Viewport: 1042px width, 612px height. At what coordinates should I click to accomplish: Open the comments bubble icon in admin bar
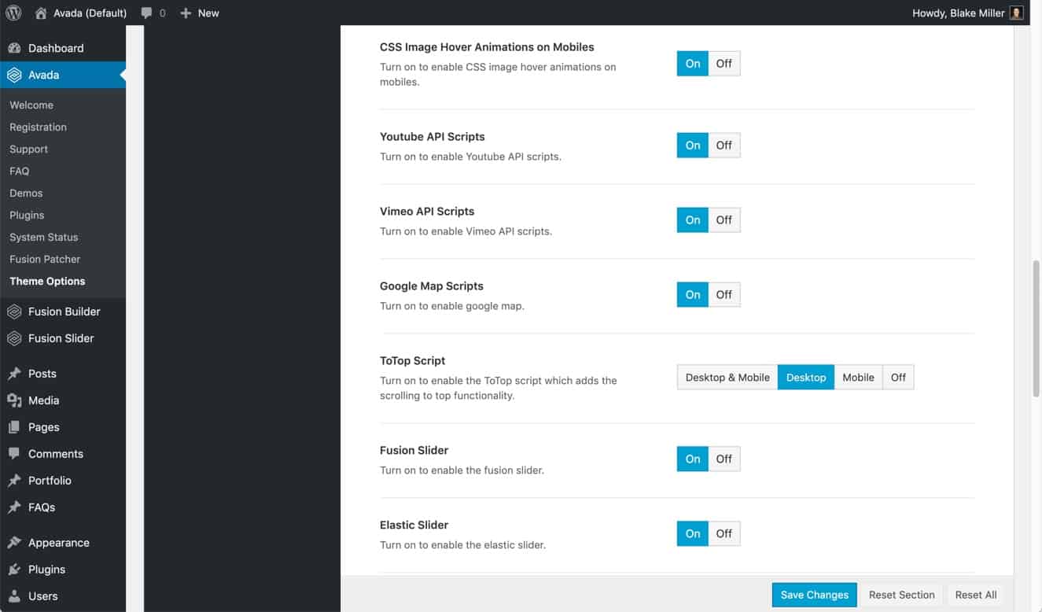pos(146,13)
